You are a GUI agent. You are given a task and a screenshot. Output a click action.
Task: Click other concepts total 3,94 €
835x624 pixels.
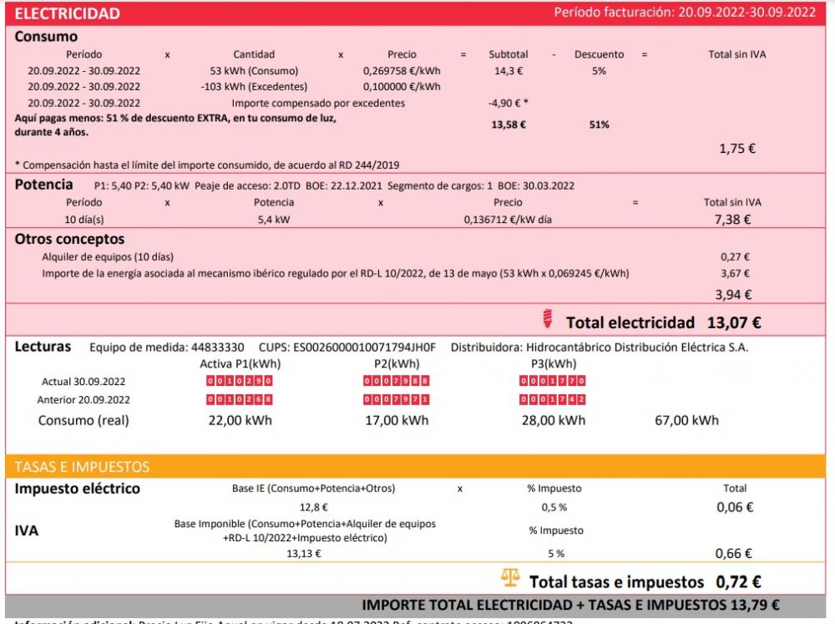(733, 295)
